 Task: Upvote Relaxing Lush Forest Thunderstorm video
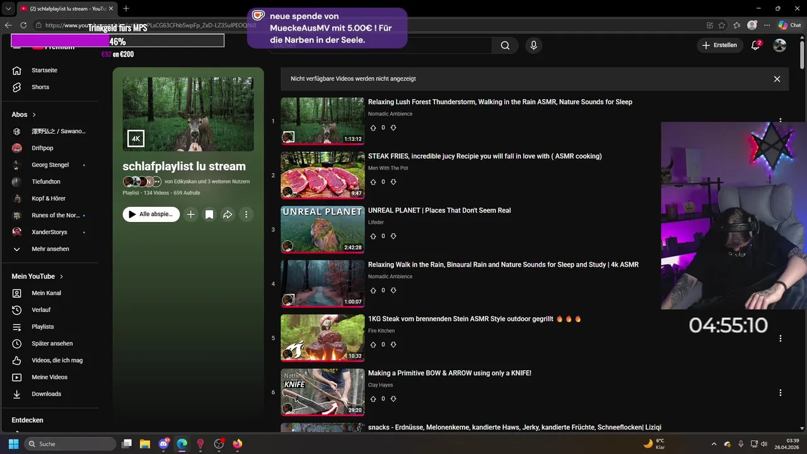point(373,128)
